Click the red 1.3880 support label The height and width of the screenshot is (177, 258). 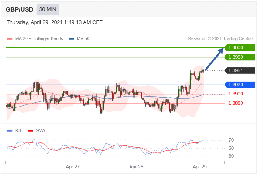(x=235, y=103)
